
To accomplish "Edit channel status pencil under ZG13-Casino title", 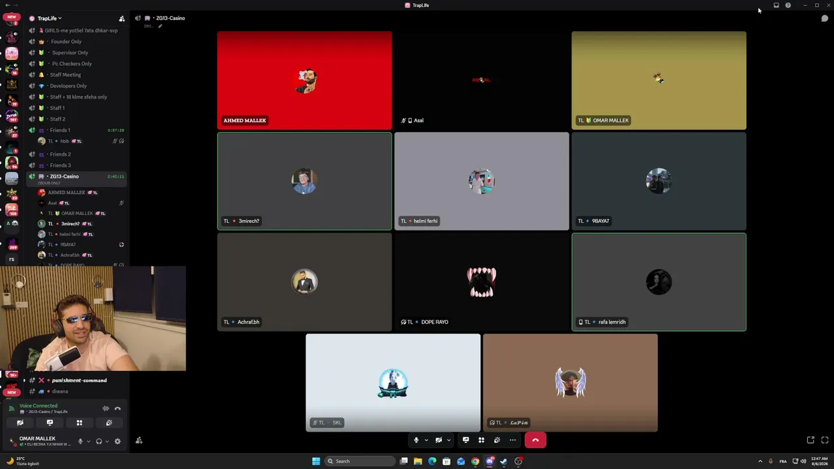I will click(x=160, y=26).
